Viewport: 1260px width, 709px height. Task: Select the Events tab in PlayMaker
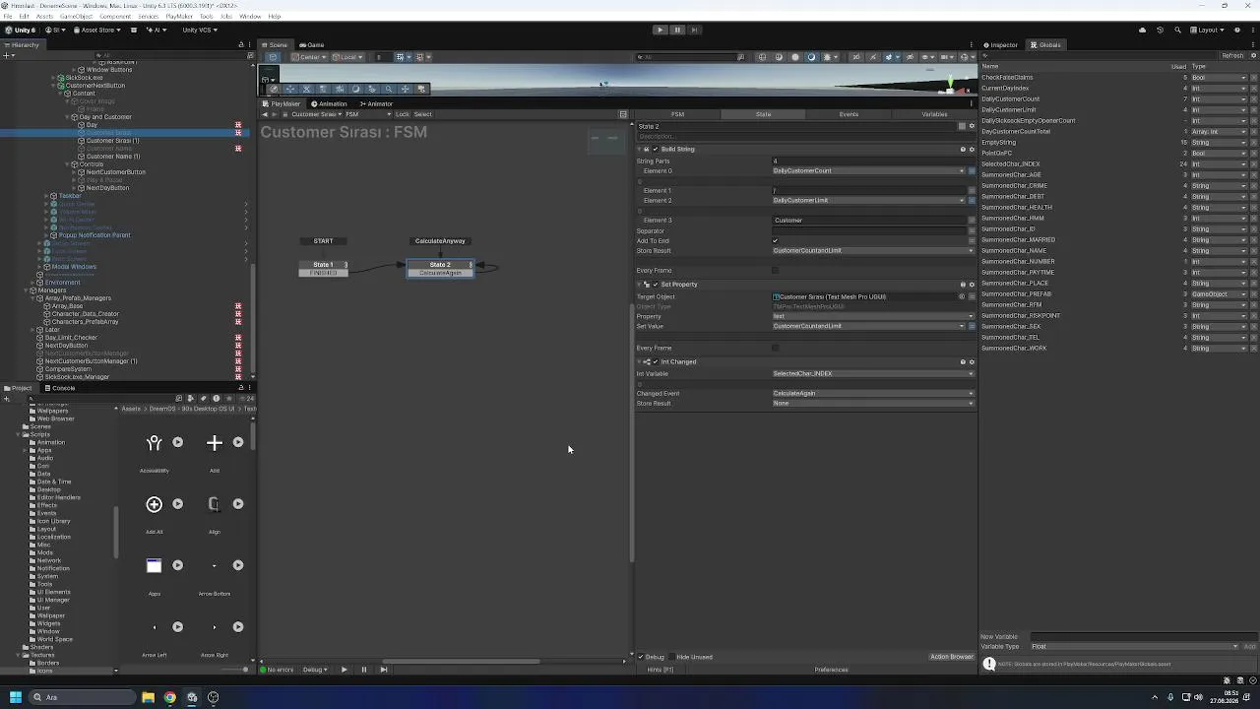point(849,114)
